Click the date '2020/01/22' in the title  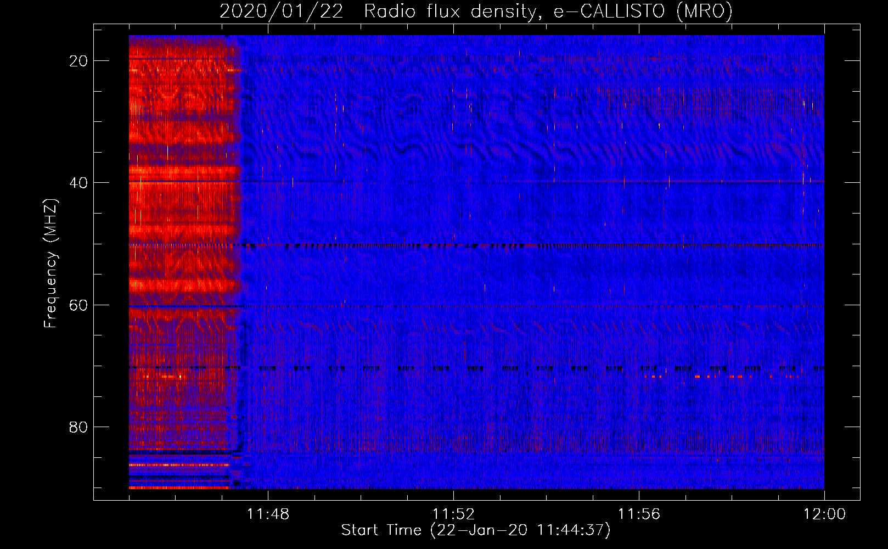(282, 11)
